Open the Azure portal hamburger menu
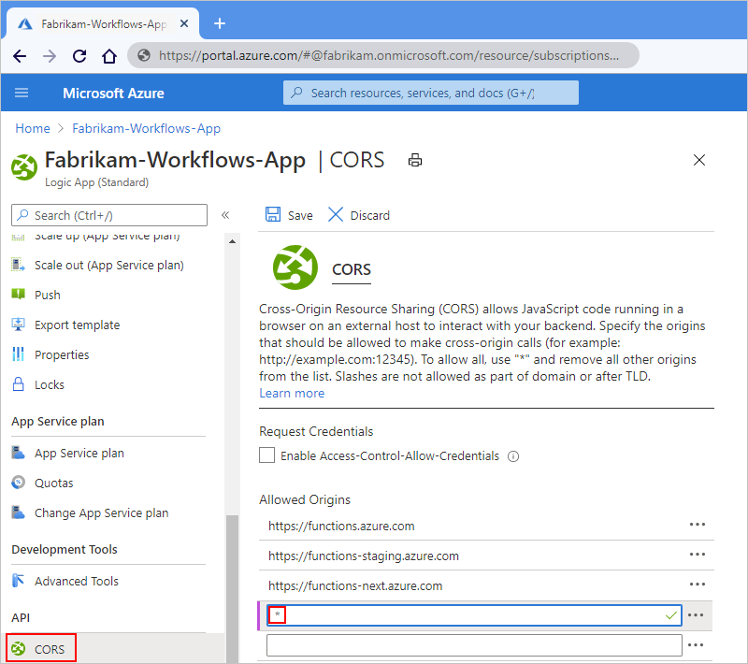 (x=22, y=93)
